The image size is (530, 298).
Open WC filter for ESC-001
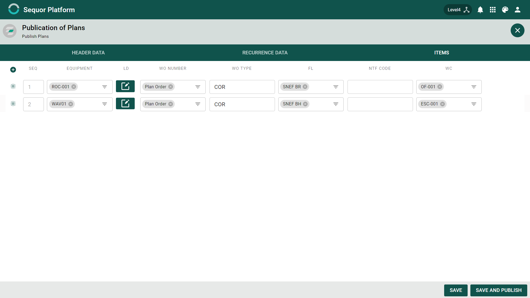[x=474, y=104]
